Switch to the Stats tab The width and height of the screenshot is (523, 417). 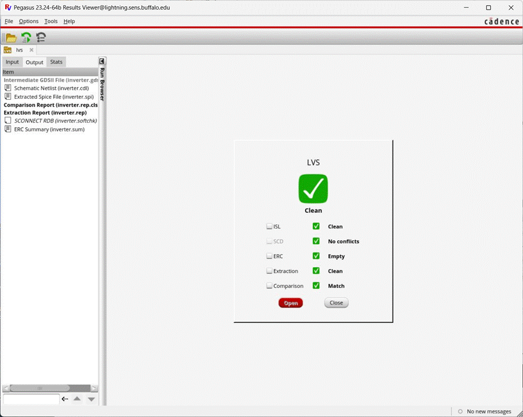point(56,62)
